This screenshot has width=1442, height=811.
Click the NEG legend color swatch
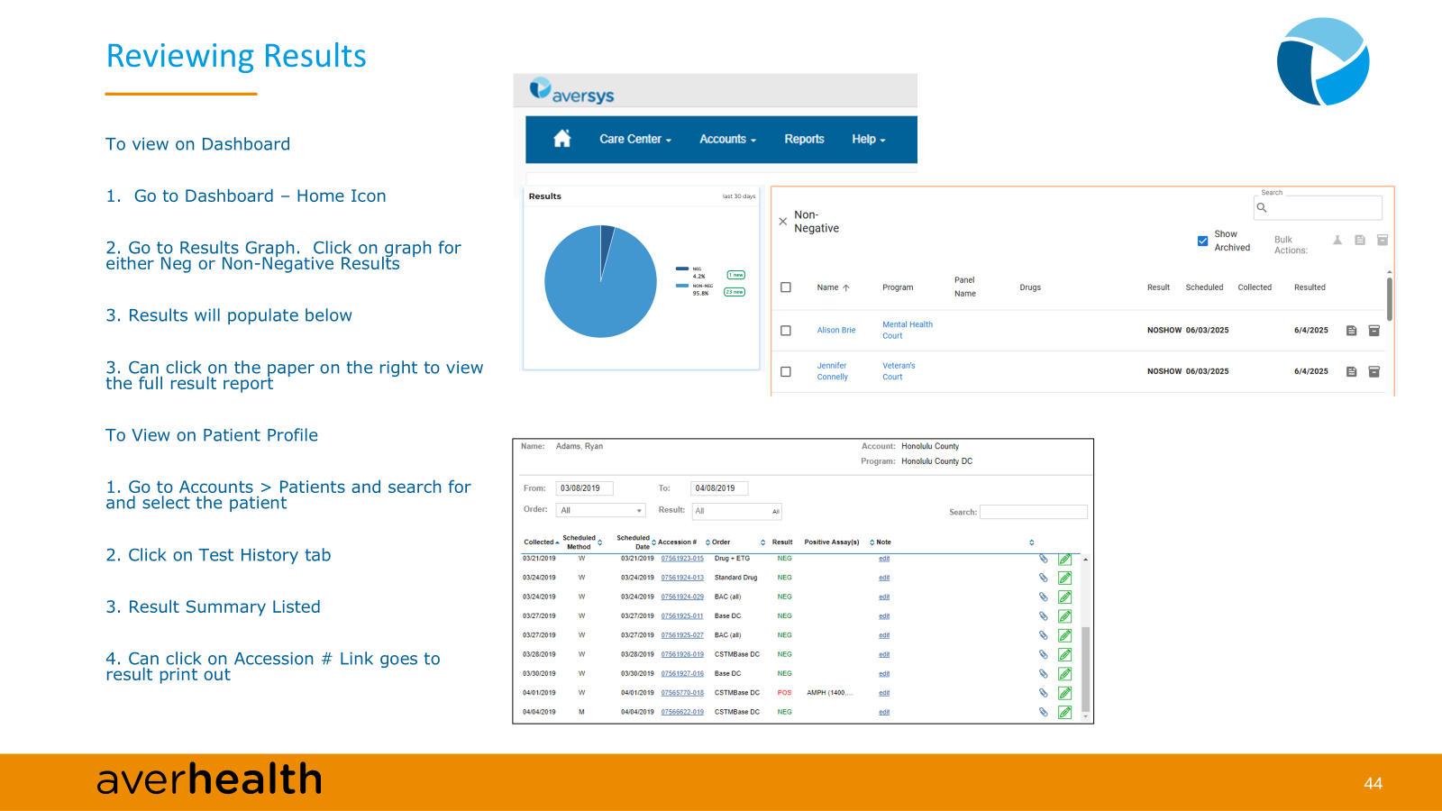coord(682,269)
